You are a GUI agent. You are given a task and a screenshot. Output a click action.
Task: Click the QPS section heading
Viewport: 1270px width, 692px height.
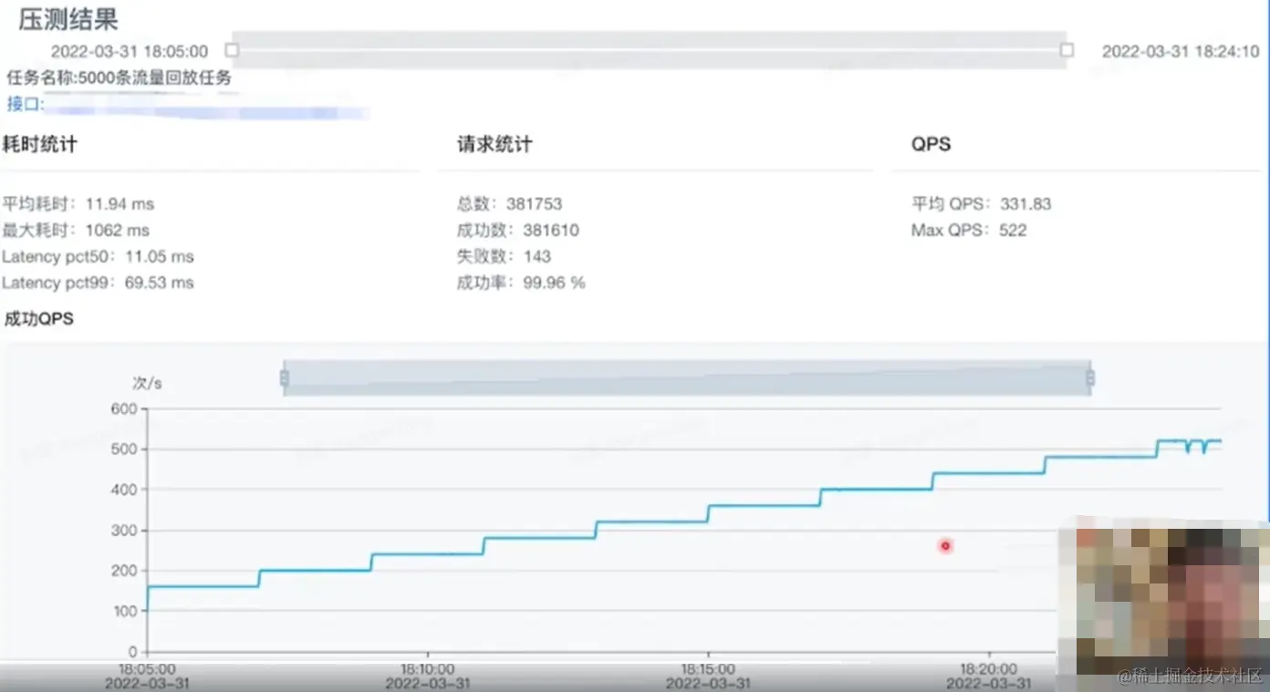click(x=931, y=144)
